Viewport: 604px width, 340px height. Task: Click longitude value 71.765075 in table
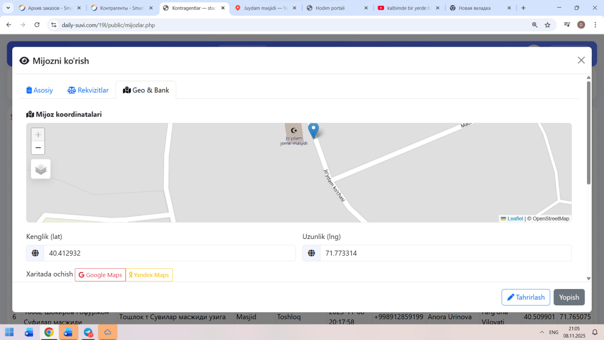[x=575, y=317]
